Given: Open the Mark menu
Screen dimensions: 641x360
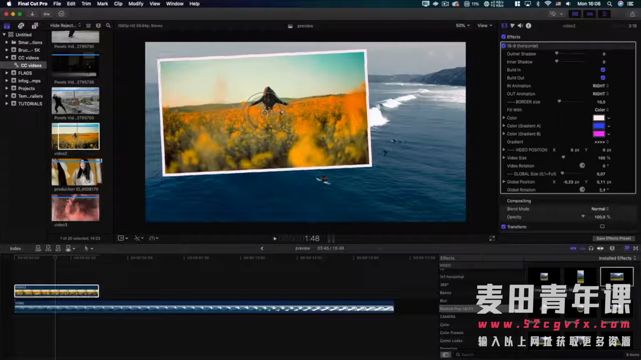Looking at the screenshot, I should coord(102,4).
